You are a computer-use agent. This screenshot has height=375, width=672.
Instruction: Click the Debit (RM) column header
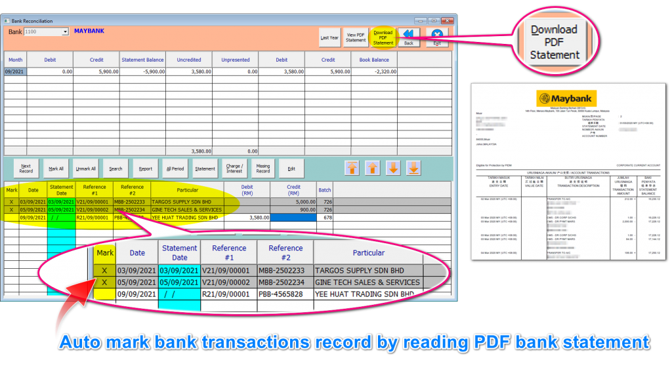[247, 190]
